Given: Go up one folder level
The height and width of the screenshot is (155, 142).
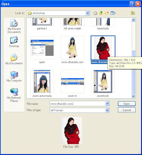Looking at the screenshot, I should [x=101, y=13].
